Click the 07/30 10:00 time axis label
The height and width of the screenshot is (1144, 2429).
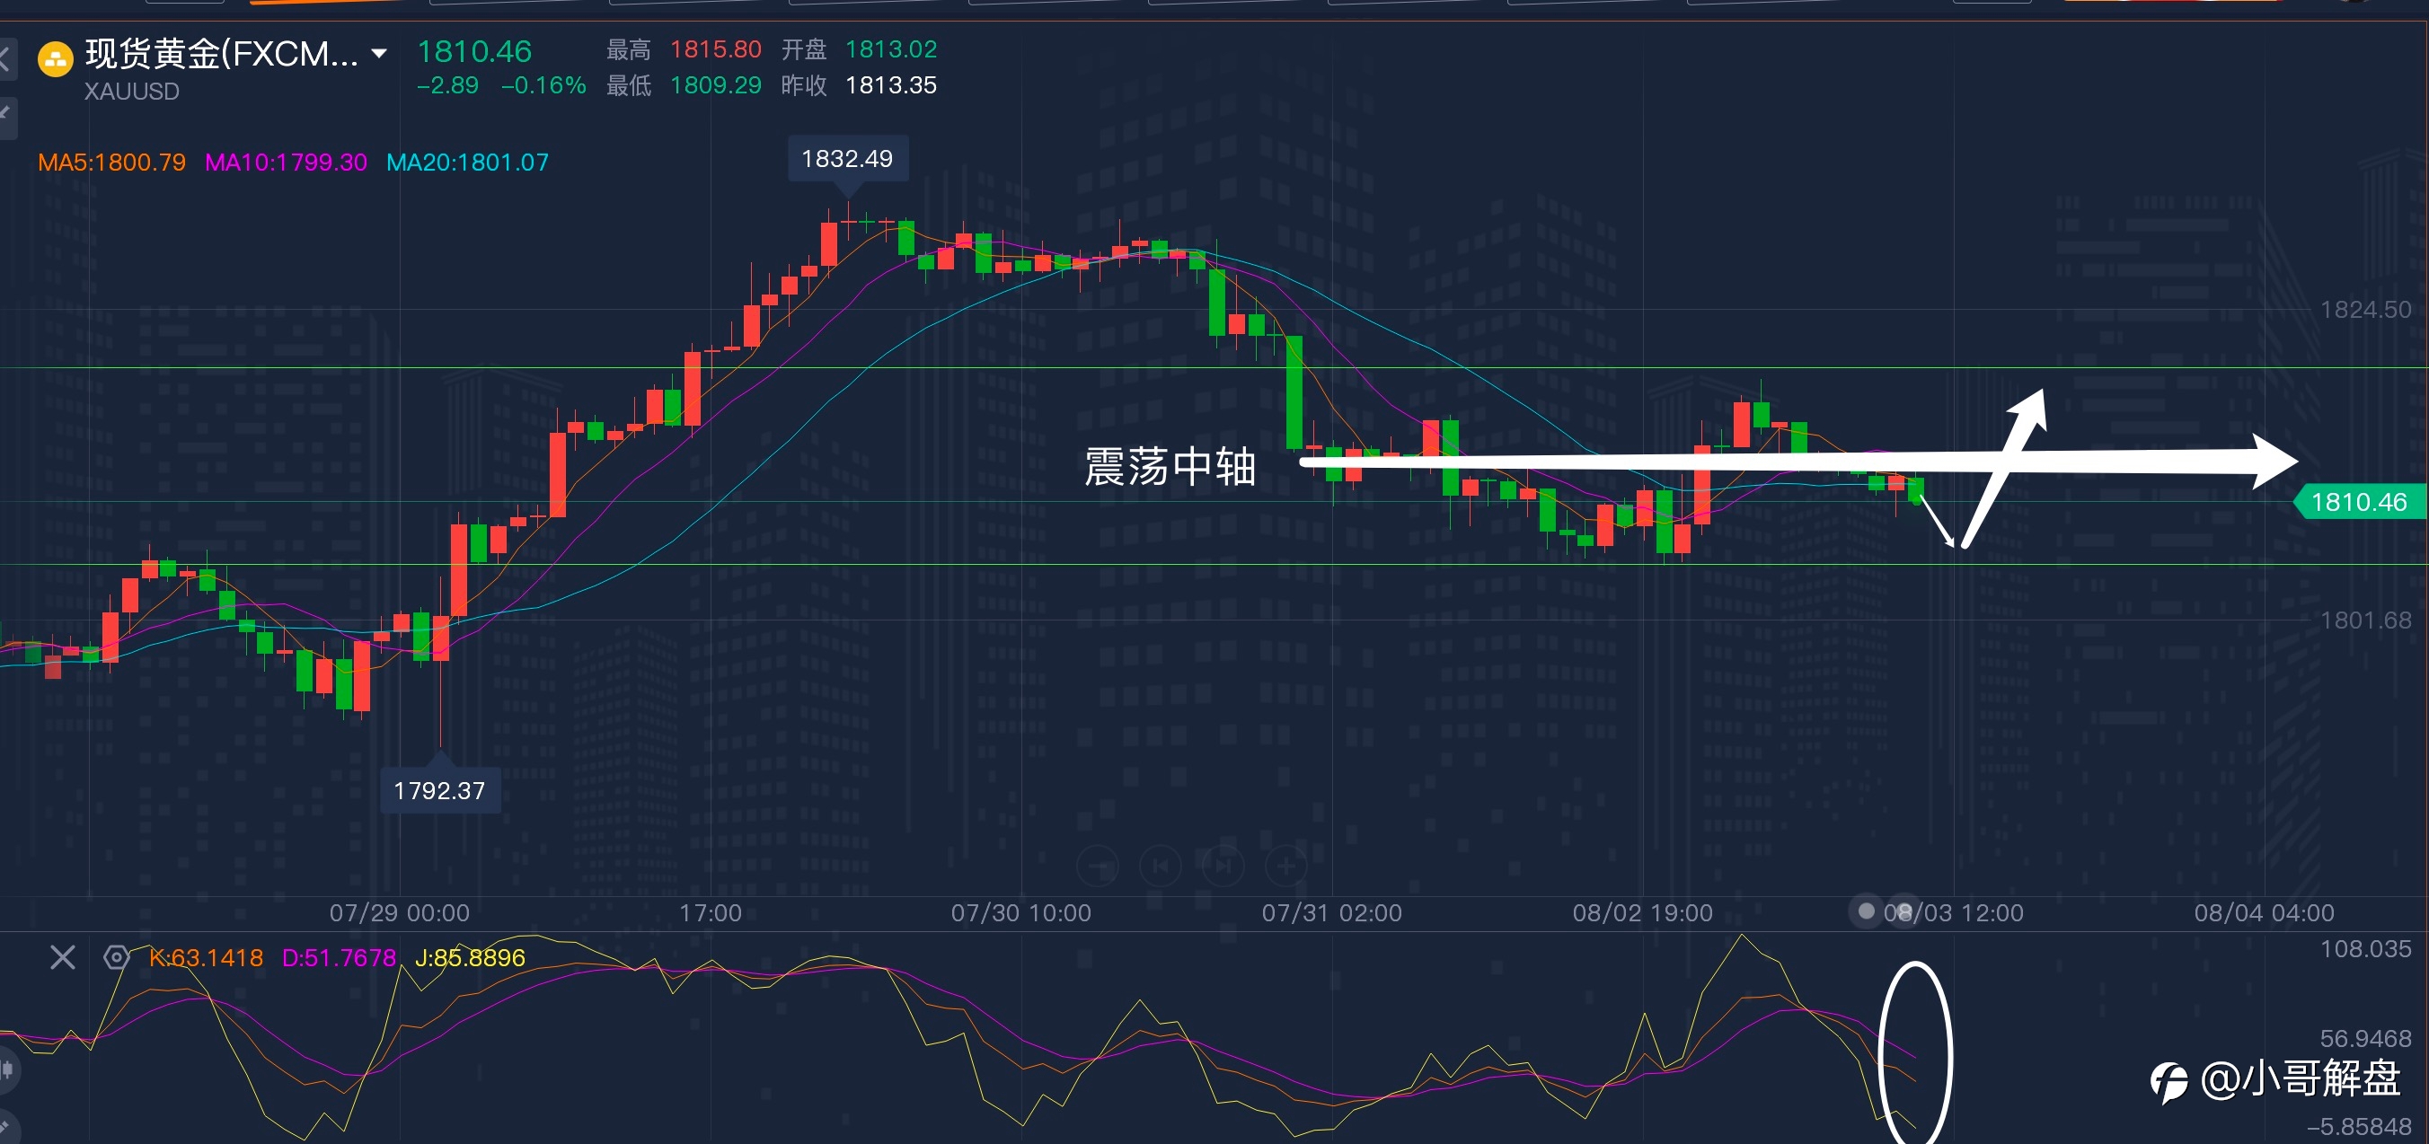pos(1021,912)
